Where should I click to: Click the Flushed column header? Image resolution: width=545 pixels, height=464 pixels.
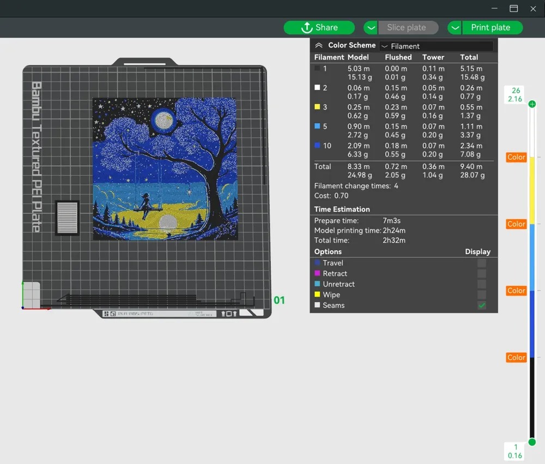pyautogui.click(x=398, y=57)
